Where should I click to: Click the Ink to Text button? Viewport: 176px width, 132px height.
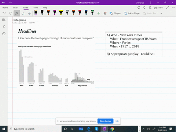point(150,13)
